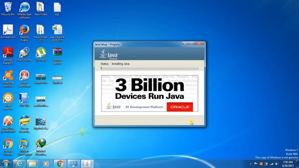Open Chrome from the taskbar

coord(60,164)
